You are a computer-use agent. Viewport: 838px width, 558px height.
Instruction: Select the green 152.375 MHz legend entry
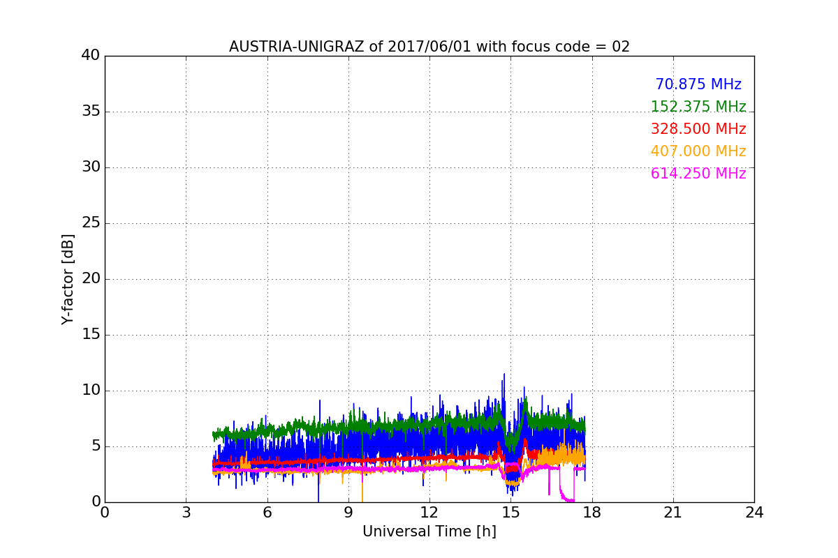[698, 107]
